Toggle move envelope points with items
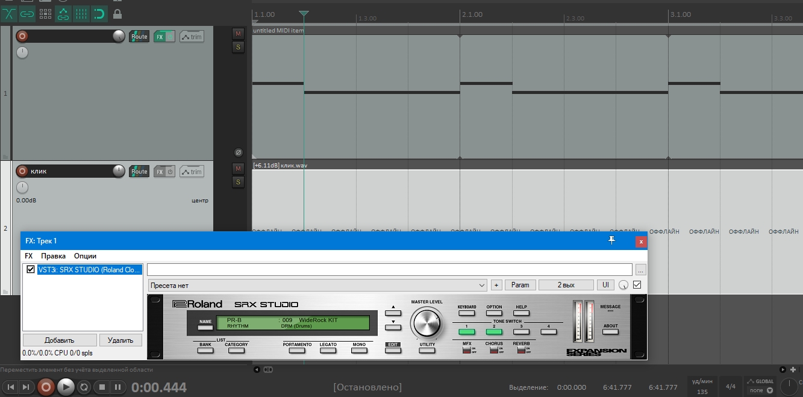This screenshot has height=397, width=803. (63, 13)
